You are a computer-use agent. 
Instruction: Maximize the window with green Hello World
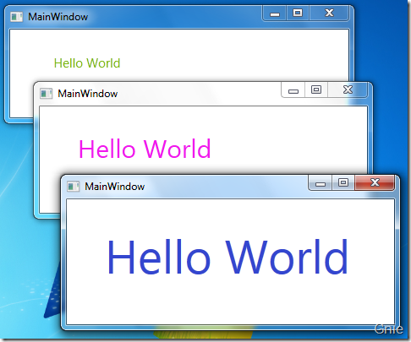pos(298,14)
